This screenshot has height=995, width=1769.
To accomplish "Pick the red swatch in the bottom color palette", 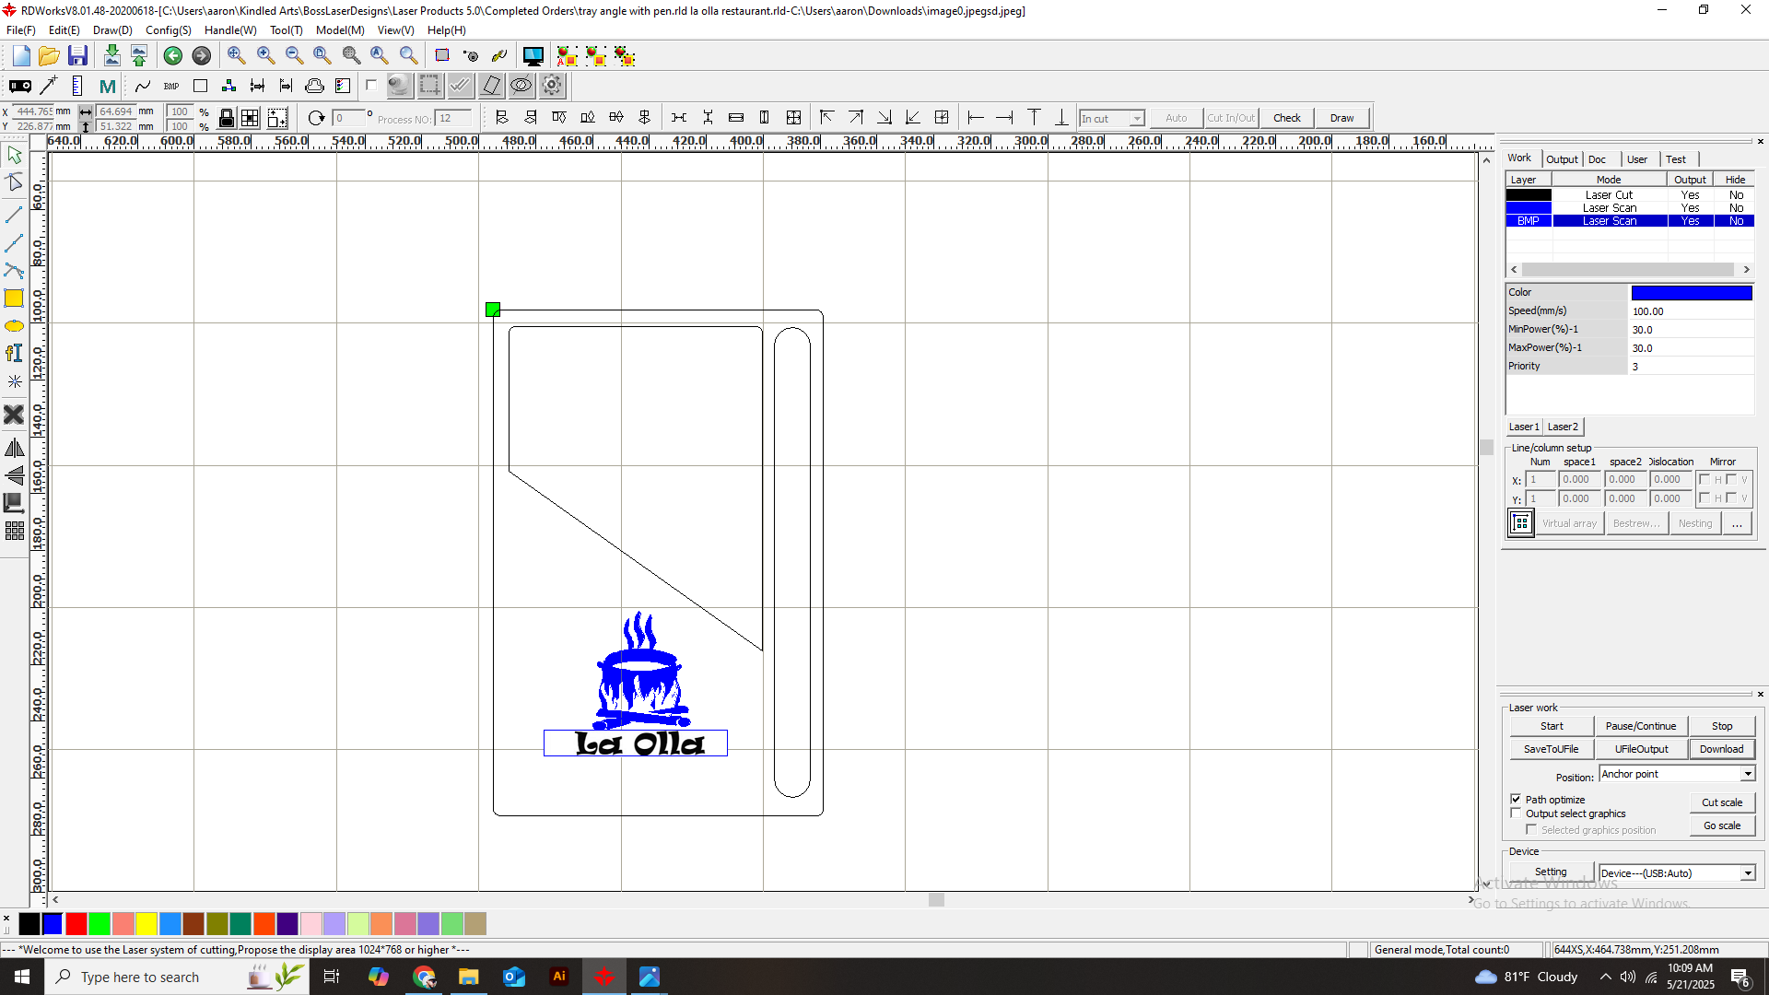I will pyautogui.click(x=76, y=923).
